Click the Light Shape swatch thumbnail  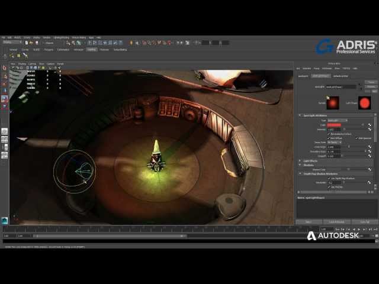pos(365,103)
